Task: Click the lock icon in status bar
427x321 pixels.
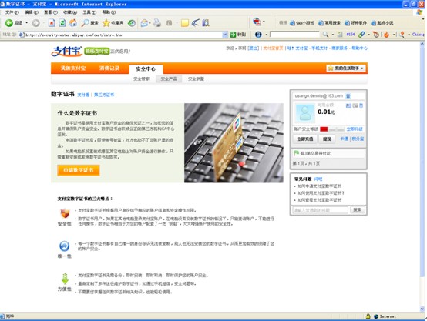Action: pyautogui.click(x=368, y=316)
